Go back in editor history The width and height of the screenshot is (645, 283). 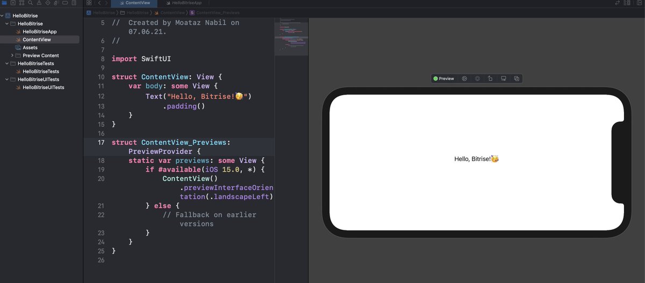click(x=99, y=3)
